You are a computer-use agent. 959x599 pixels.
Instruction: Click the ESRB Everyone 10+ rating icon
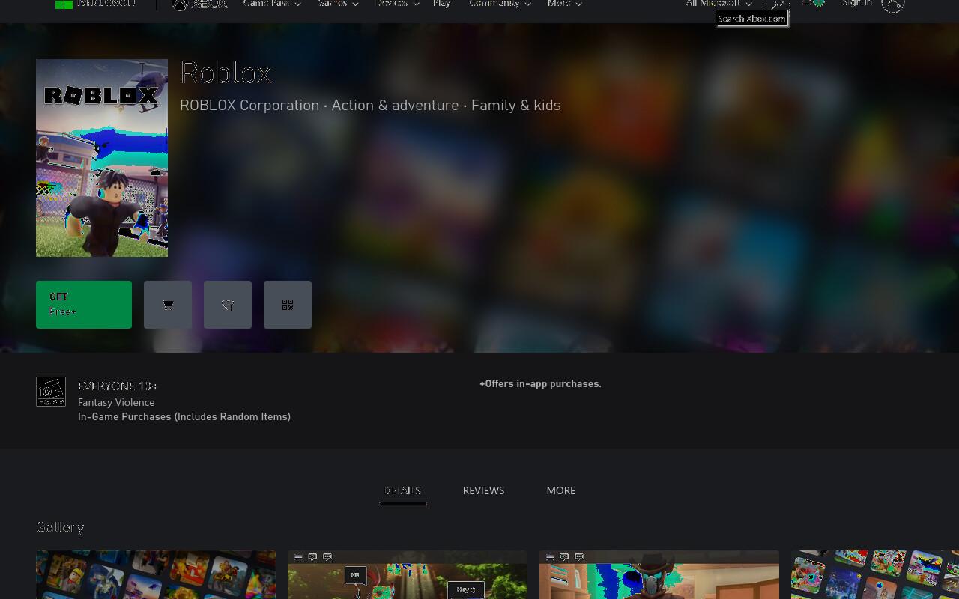pos(51,392)
